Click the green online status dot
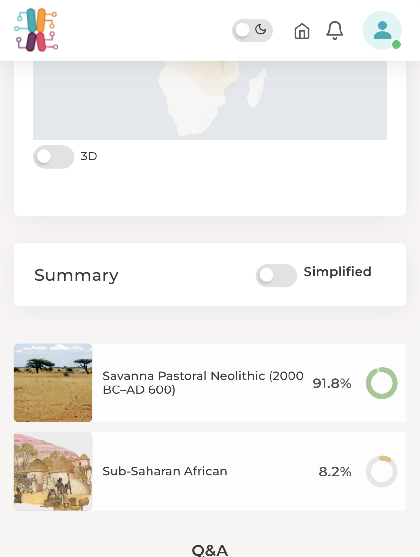This screenshot has height=557, width=420. (396, 45)
